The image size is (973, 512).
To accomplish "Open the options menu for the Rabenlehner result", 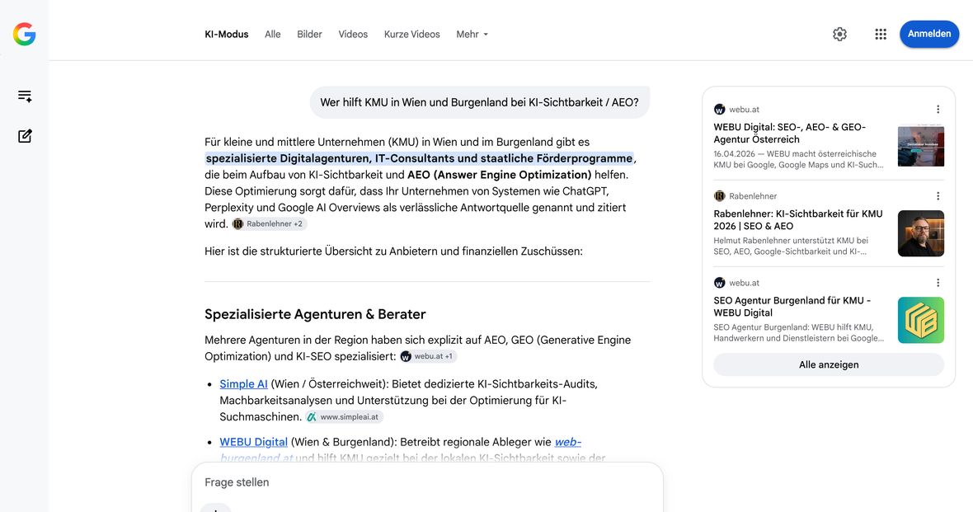I will click(x=938, y=196).
